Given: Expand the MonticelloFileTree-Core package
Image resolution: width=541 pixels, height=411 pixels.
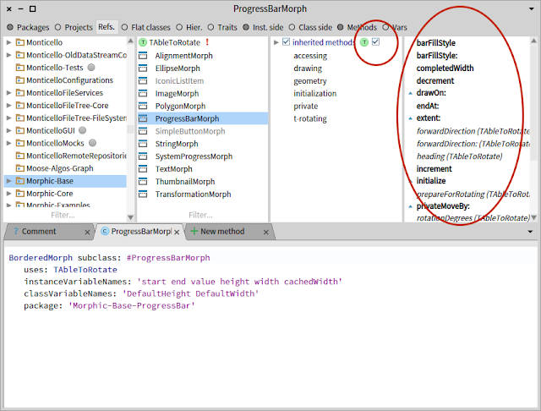Looking at the screenshot, I should pos(9,105).
